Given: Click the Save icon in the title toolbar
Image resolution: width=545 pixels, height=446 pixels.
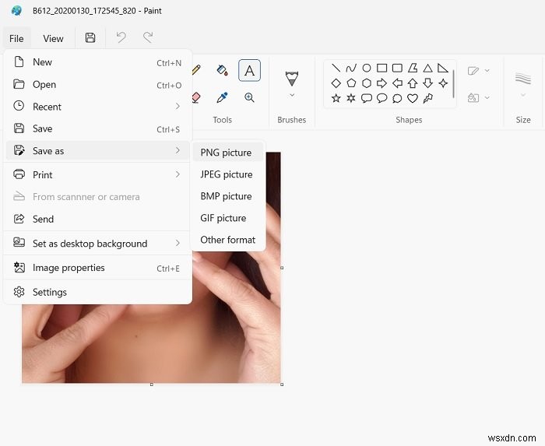Looking at the screenshot, I should click(x=90, y=37).
